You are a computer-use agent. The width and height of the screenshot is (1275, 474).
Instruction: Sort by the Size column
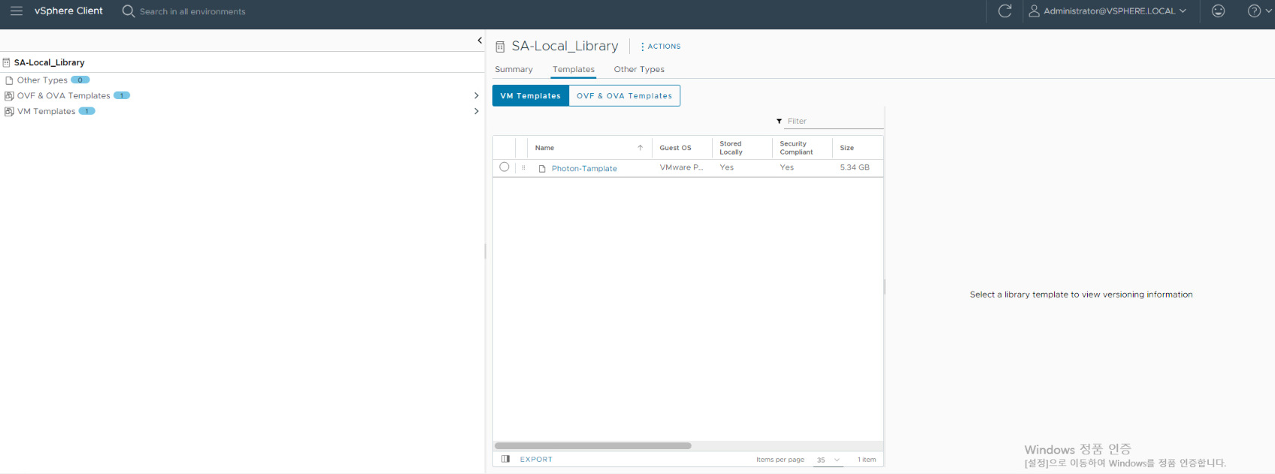[847, 148]
